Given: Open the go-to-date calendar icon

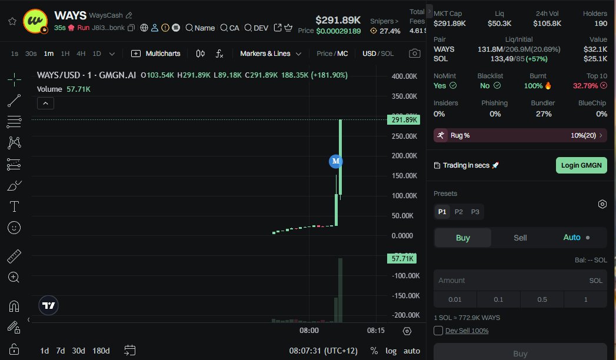Looking at the screenshot, I should click(129, 350).
